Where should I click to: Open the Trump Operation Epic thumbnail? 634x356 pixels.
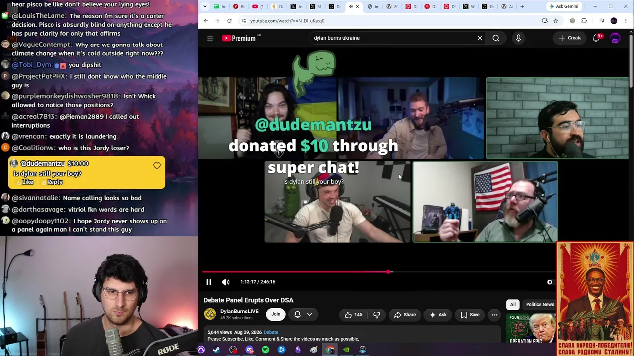tap(530, 328)
